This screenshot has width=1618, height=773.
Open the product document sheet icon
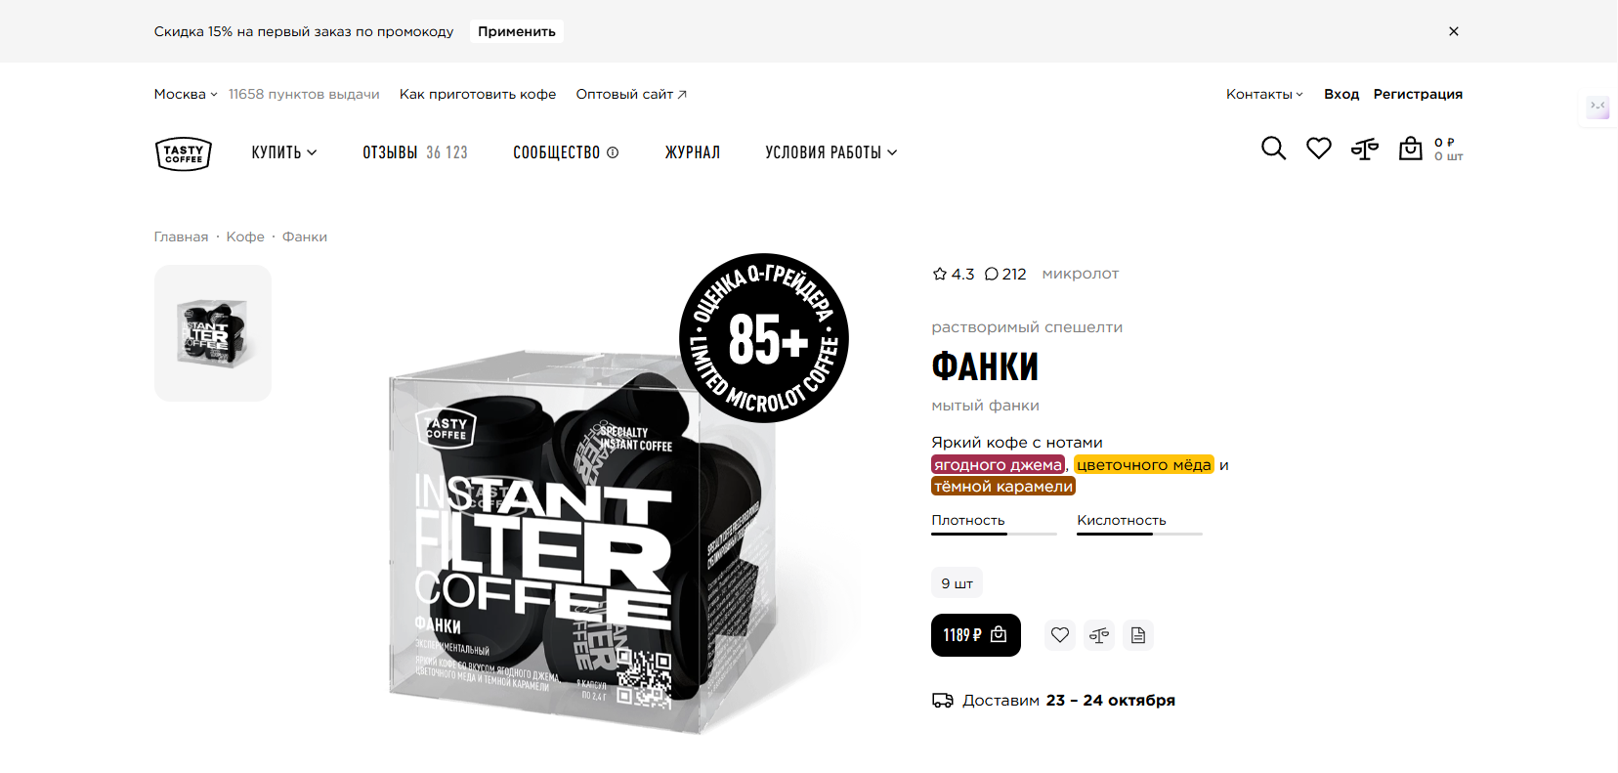(x=1138, y=635)
